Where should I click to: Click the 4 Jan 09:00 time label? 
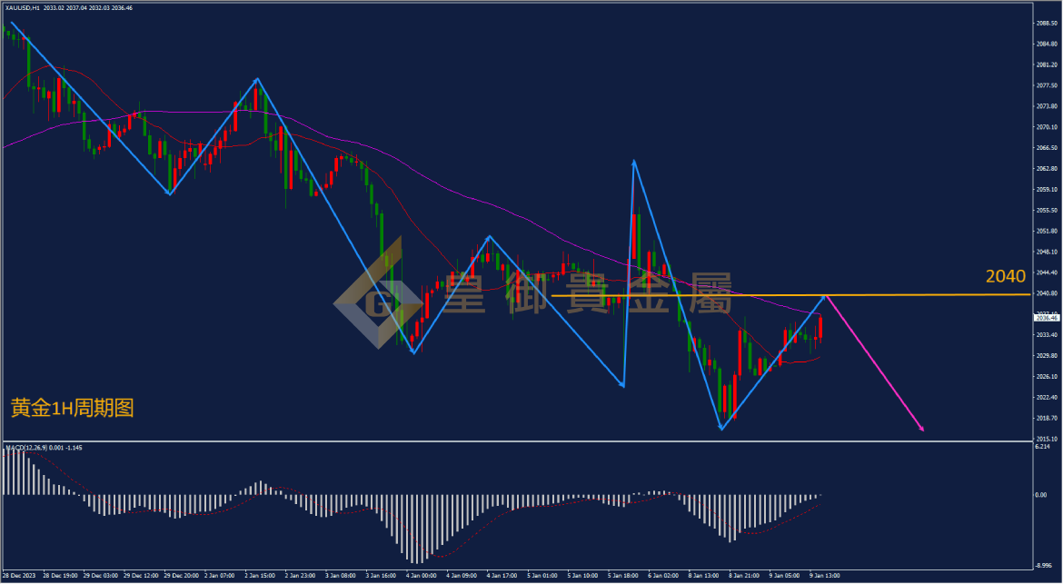(463, 576)
